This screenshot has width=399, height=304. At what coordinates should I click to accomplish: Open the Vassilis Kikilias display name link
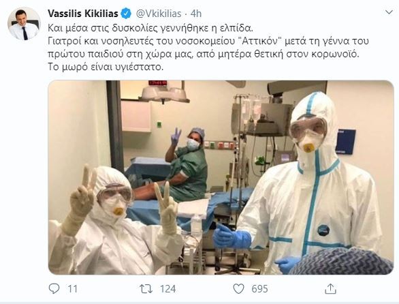pyautogui.click(x=83, y=14)
